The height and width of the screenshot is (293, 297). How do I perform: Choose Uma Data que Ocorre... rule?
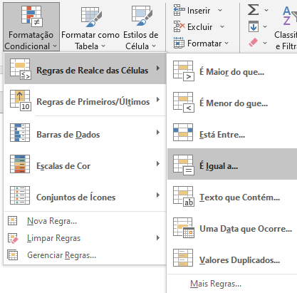[232, 227]
